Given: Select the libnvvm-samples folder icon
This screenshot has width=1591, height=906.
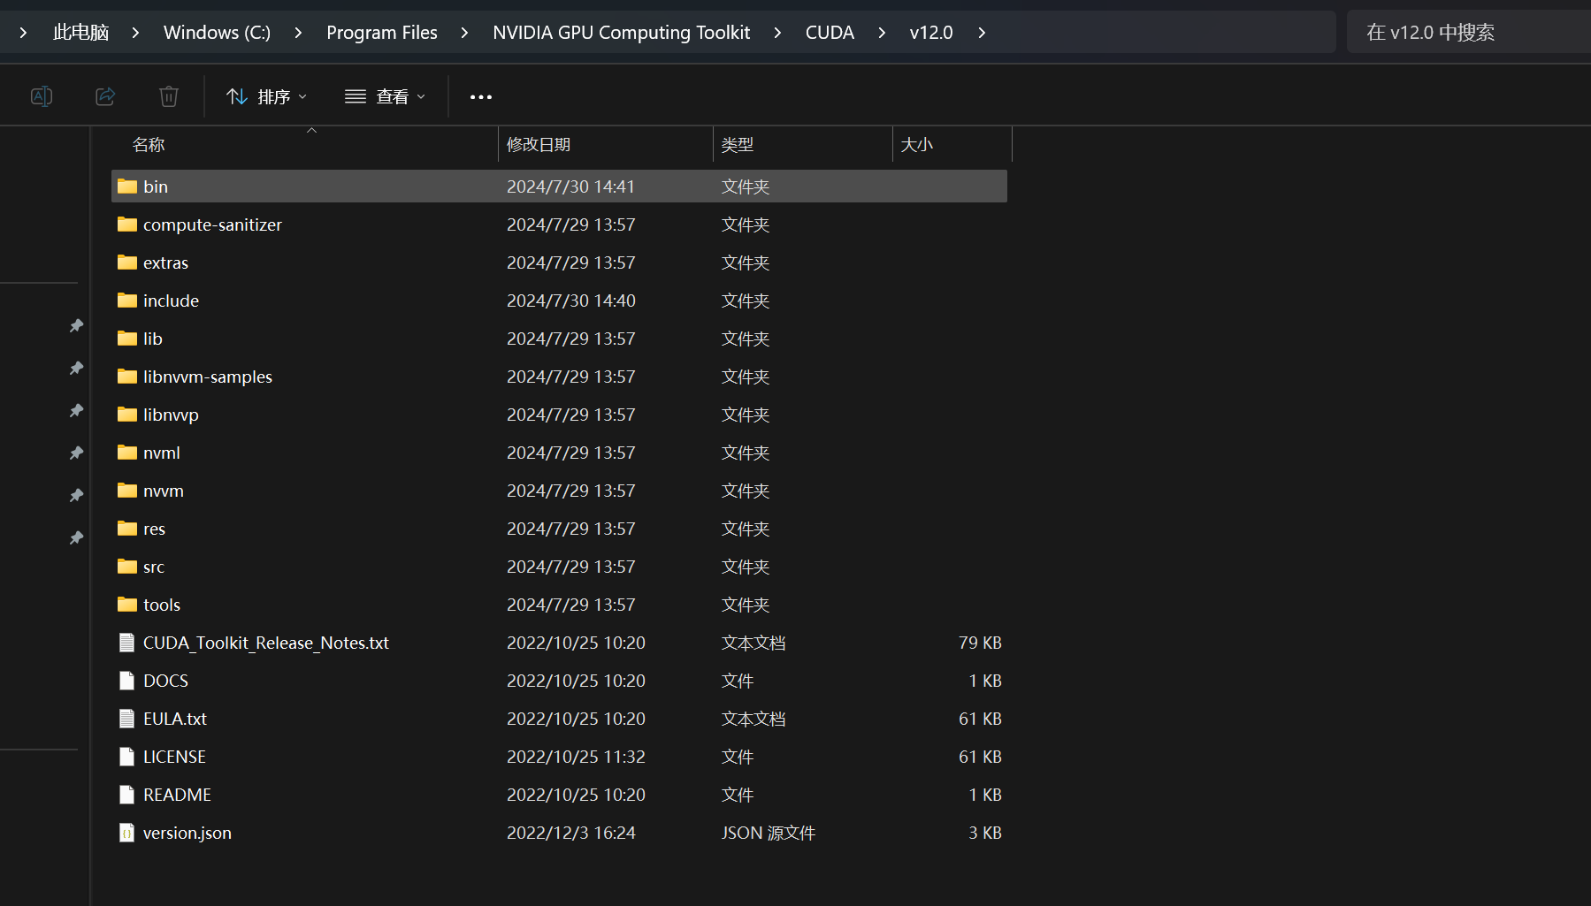Looking at the screenshot, I should point(127,377).
